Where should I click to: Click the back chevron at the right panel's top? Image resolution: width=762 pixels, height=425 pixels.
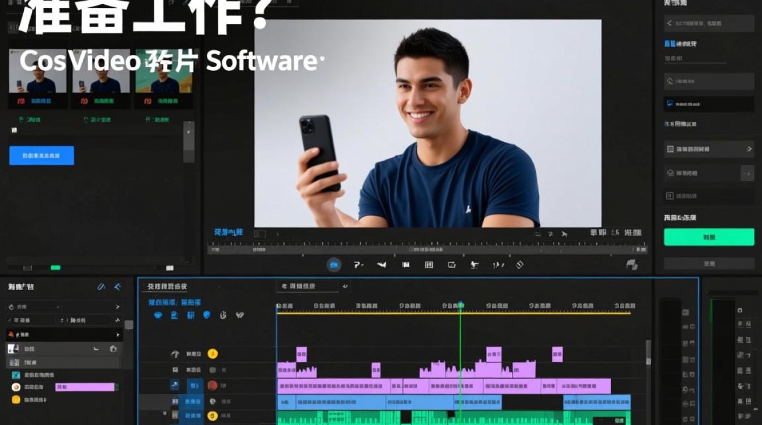(670, 23)
